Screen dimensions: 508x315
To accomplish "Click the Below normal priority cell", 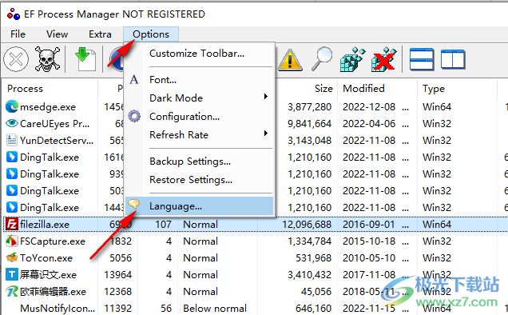I will (x=215, y=308).
